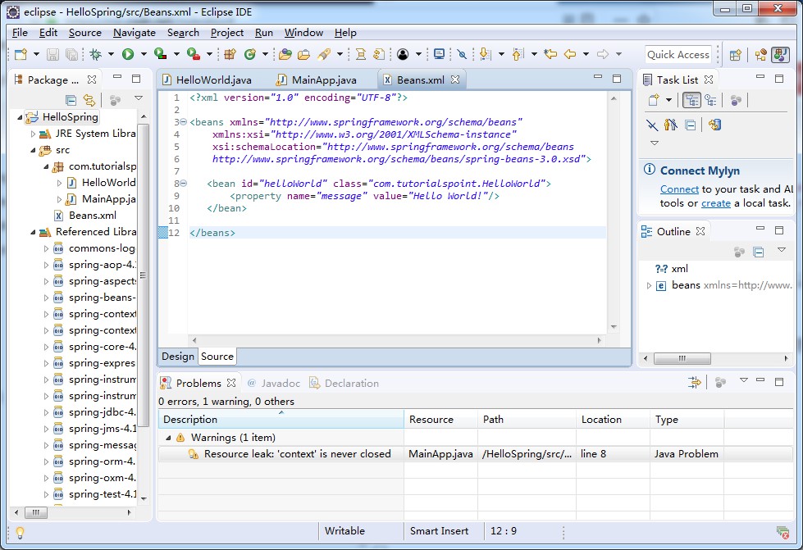803x550 pixels.
Task: Click New Task icon in the Task List
Action: pos(654,100)
